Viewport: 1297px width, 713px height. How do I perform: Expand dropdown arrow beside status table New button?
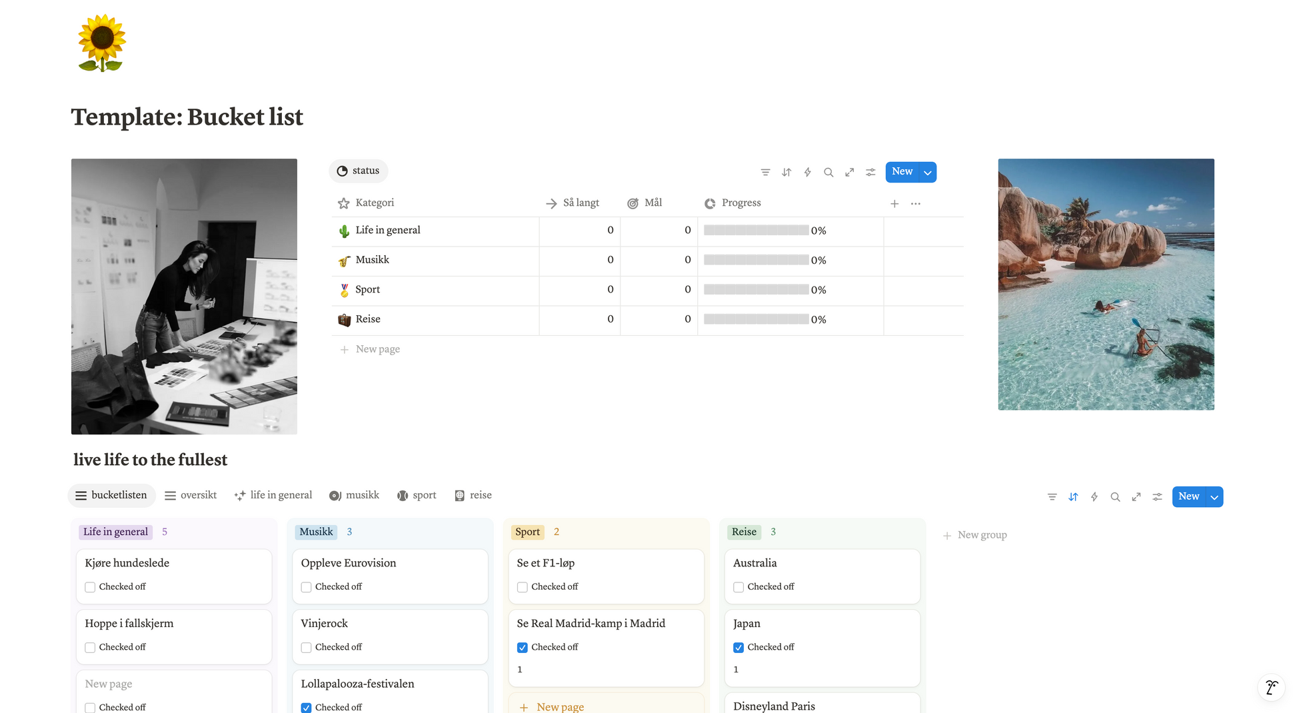coord(928,173)
